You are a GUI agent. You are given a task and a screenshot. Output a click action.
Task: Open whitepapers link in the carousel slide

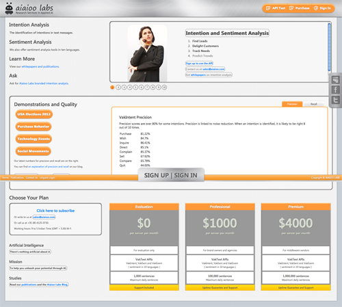pos(198,75)
